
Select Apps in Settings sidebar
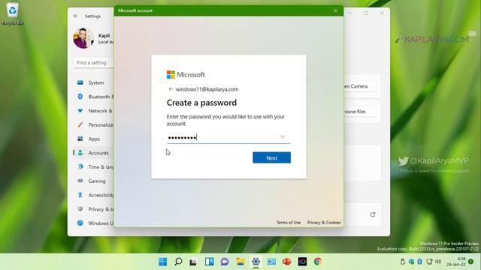[x=94, y=139]
